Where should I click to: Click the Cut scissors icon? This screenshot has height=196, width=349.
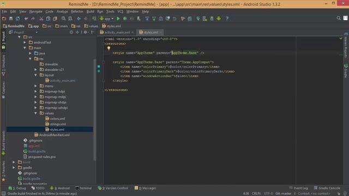coord(41,19)
